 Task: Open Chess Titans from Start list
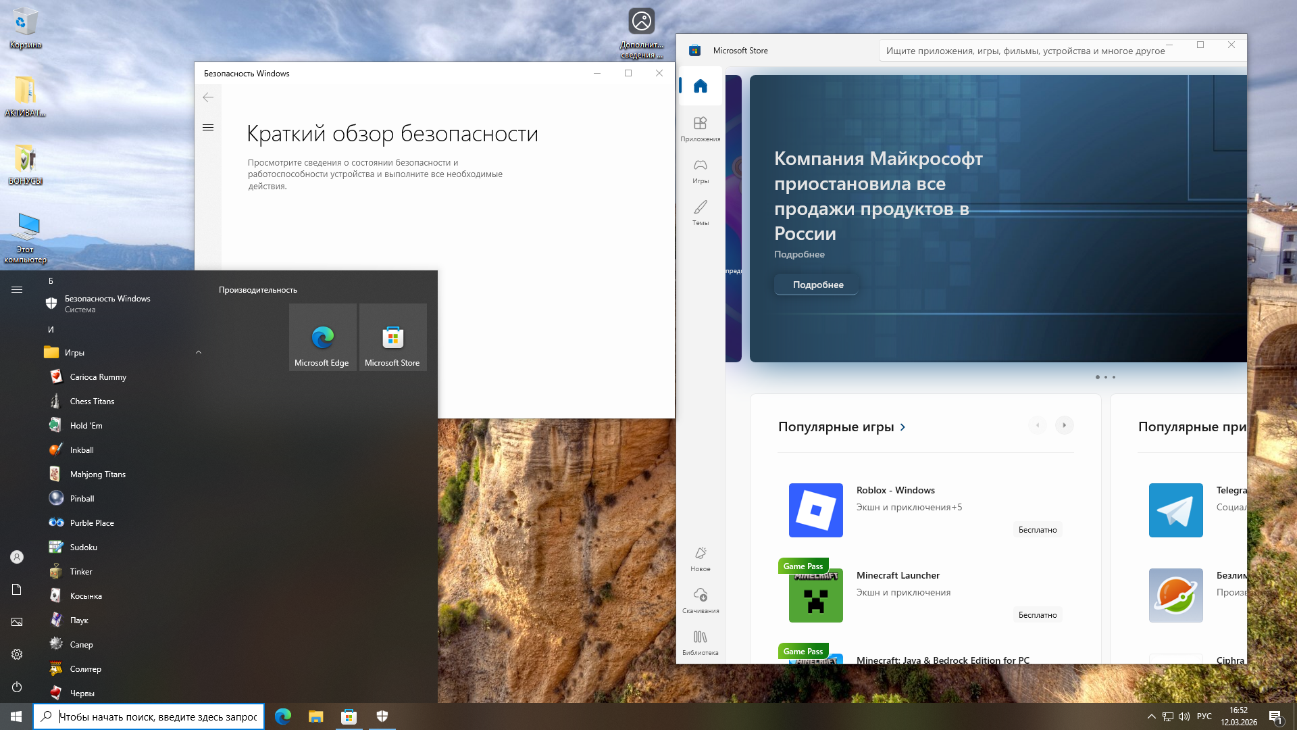pos(92,401)
